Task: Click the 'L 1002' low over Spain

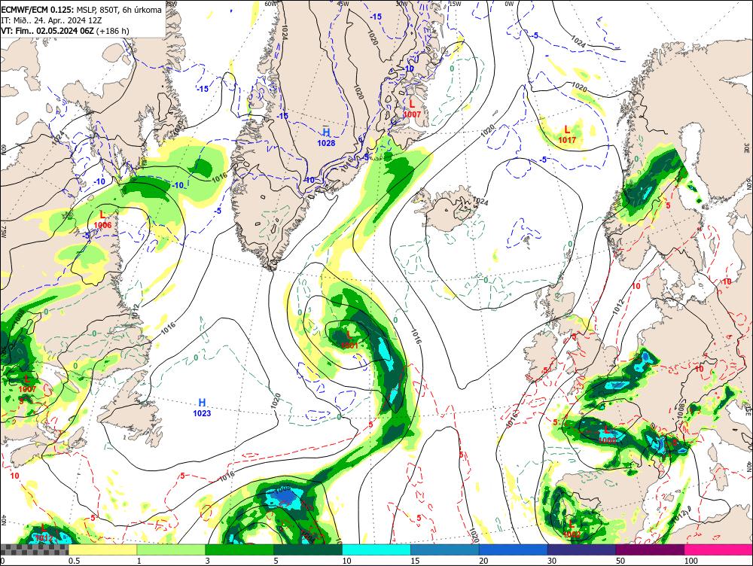Action: pos(572,529)
